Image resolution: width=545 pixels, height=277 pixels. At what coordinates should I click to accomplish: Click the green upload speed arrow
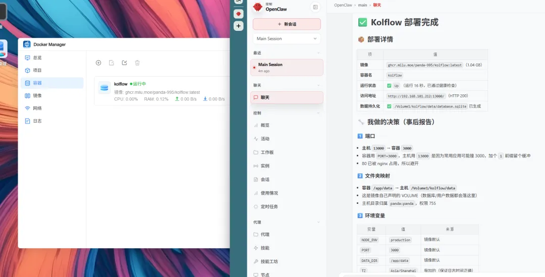(x=177, y=99)
